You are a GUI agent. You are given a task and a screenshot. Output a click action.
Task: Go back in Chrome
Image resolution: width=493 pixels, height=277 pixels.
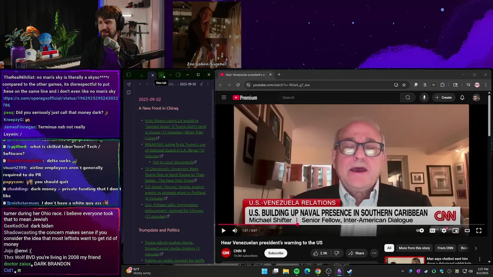221,85
